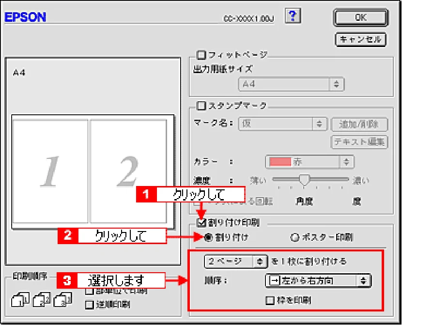Enable the 枠を印刷 checkbox
Screen dimensions: 433x325
click(x=269, y=300)
